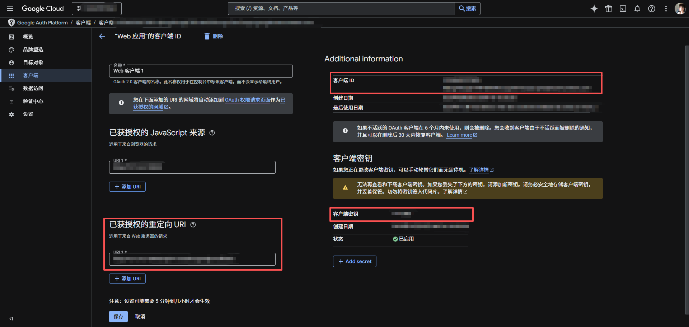Viewport: 689px width, 327px height.
Task: Click the 名称 input field
Action: click(x=201, y=71)
